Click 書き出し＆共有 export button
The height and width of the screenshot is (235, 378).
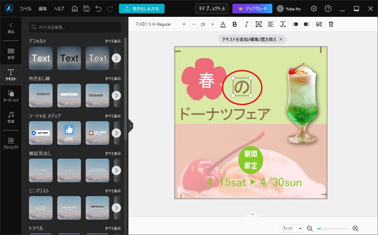coord(142,9)
